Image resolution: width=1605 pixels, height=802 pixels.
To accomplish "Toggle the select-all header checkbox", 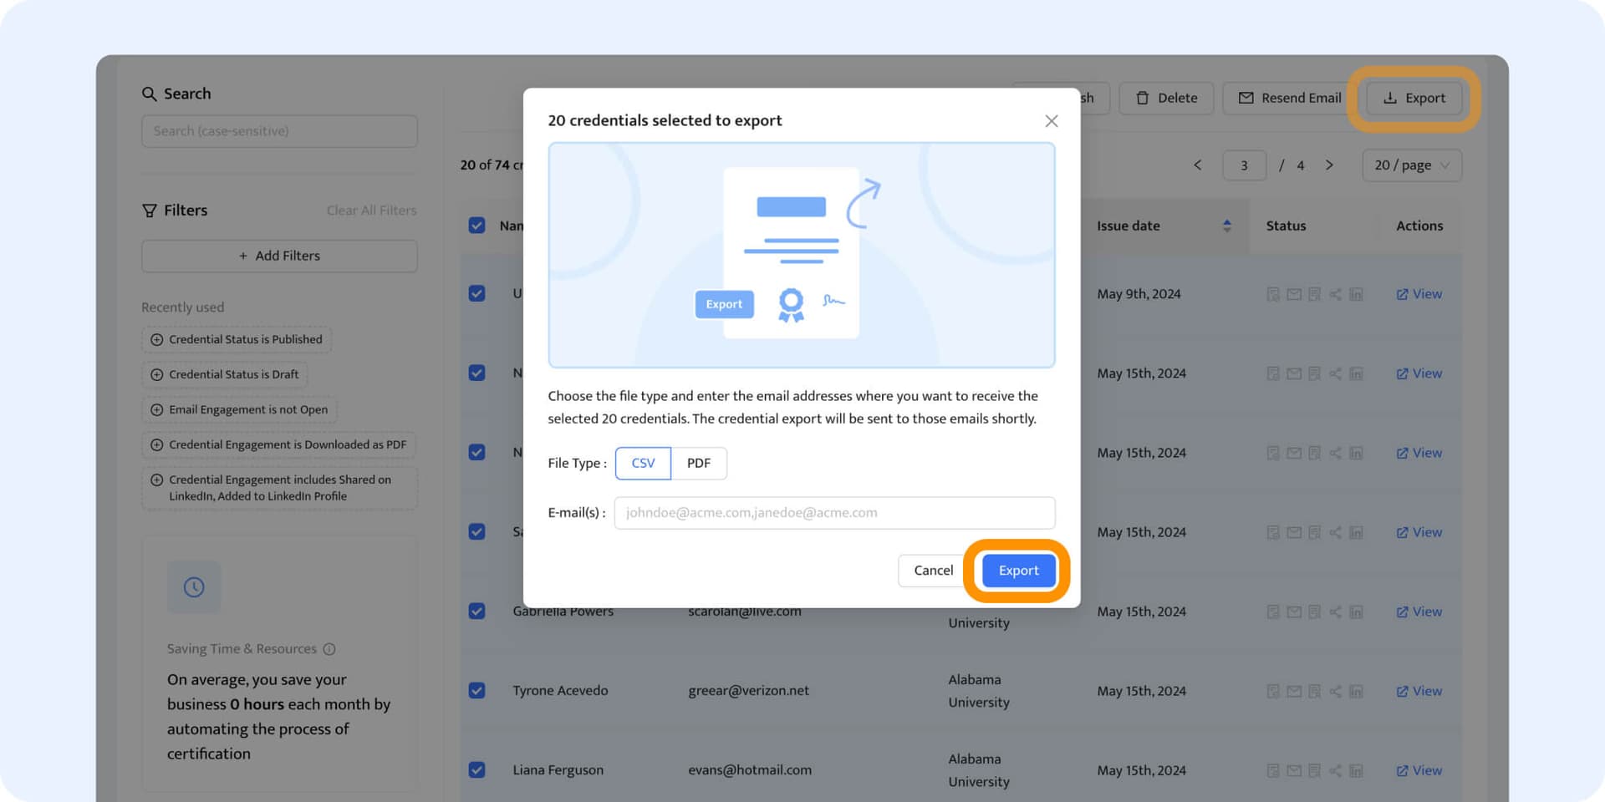I will (477, 226).
